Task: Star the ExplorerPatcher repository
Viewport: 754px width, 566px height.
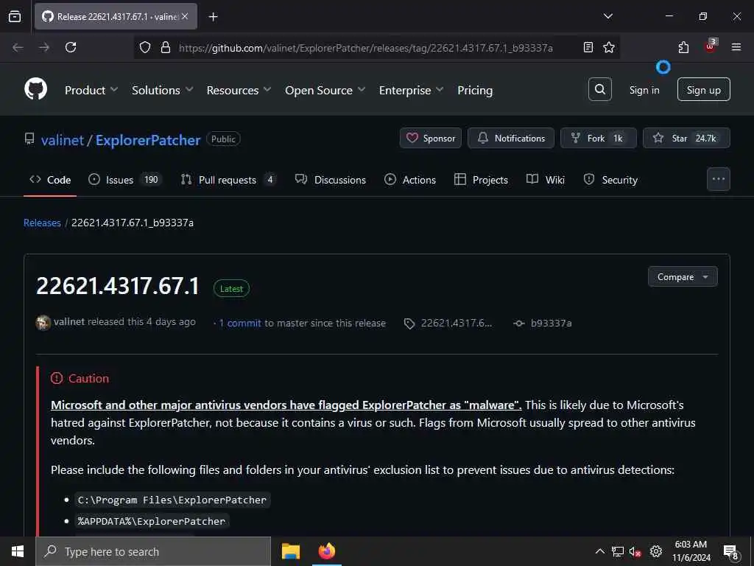Action: (687, 138)
